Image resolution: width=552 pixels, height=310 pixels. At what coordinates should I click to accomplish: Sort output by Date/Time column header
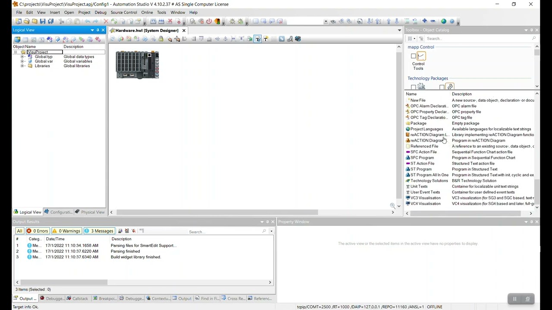pyautogui.click(x=55, y=239)
